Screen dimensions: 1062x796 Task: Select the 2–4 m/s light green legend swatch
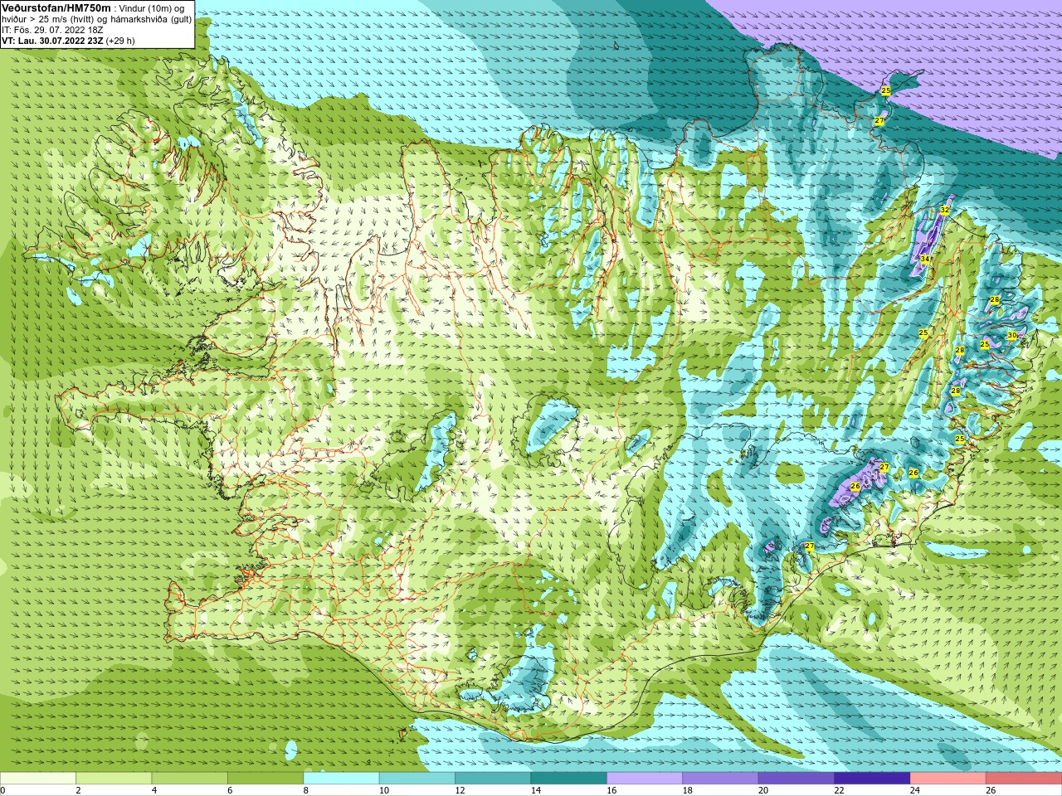pyautogui.click(x=114, y=778)
